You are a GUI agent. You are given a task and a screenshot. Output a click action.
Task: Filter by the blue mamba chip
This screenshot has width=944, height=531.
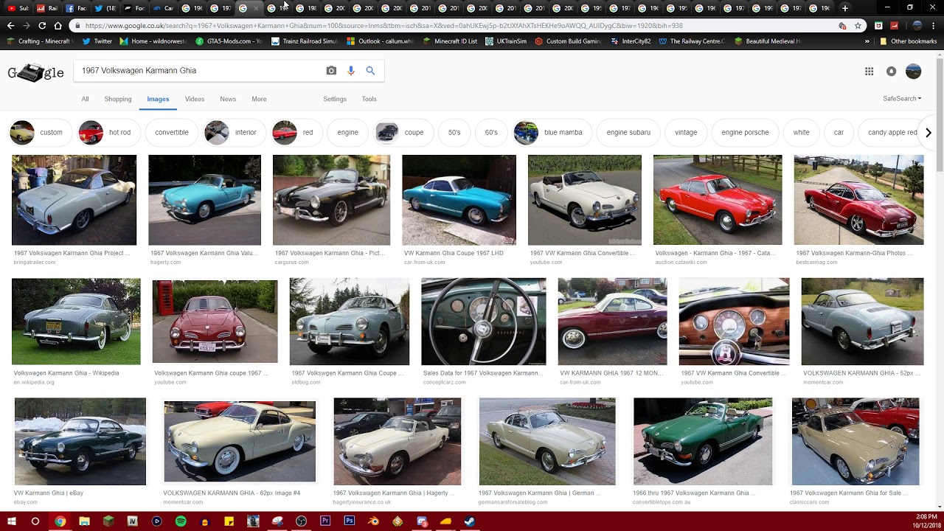(552, 133)
